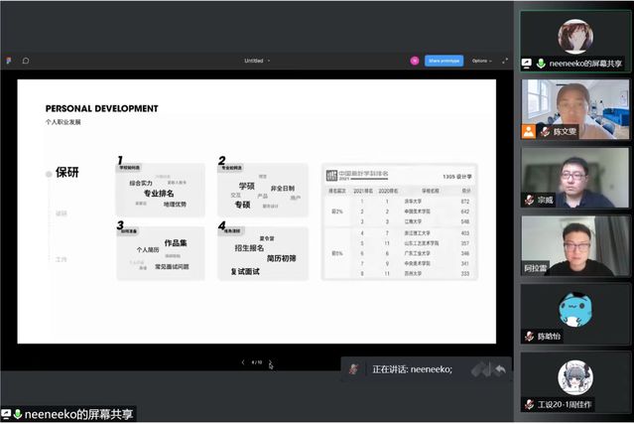Open the Untitled file name dropdown
The height and width of the screenshot is (424, 634).
pyautogui.click(x=257, y=61)
